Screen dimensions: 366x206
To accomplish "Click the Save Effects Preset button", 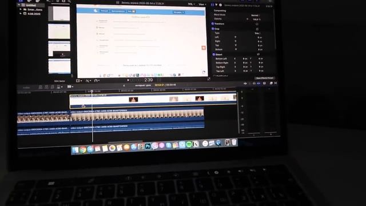I will 264,78.
